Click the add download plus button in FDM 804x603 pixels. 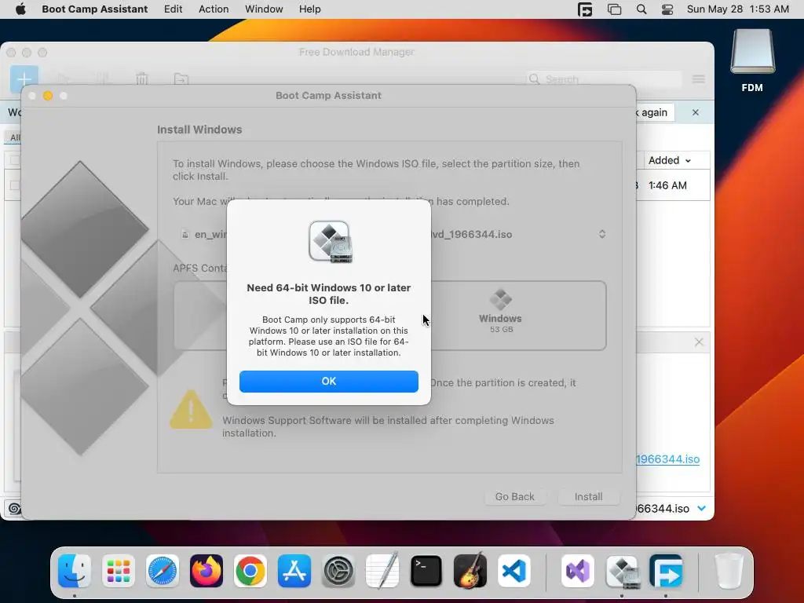click(24, 79)
